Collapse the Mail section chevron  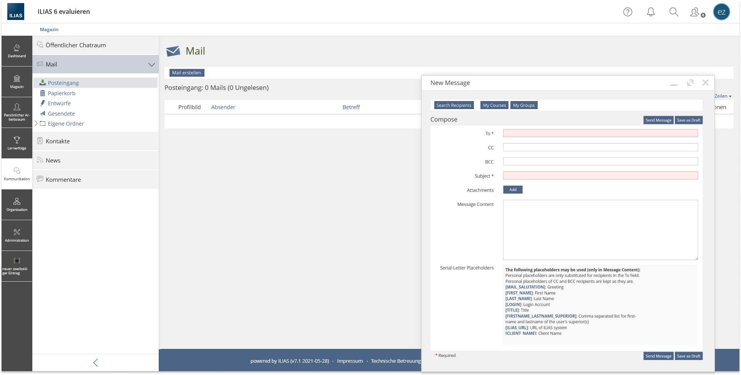(x=151, y=65)
